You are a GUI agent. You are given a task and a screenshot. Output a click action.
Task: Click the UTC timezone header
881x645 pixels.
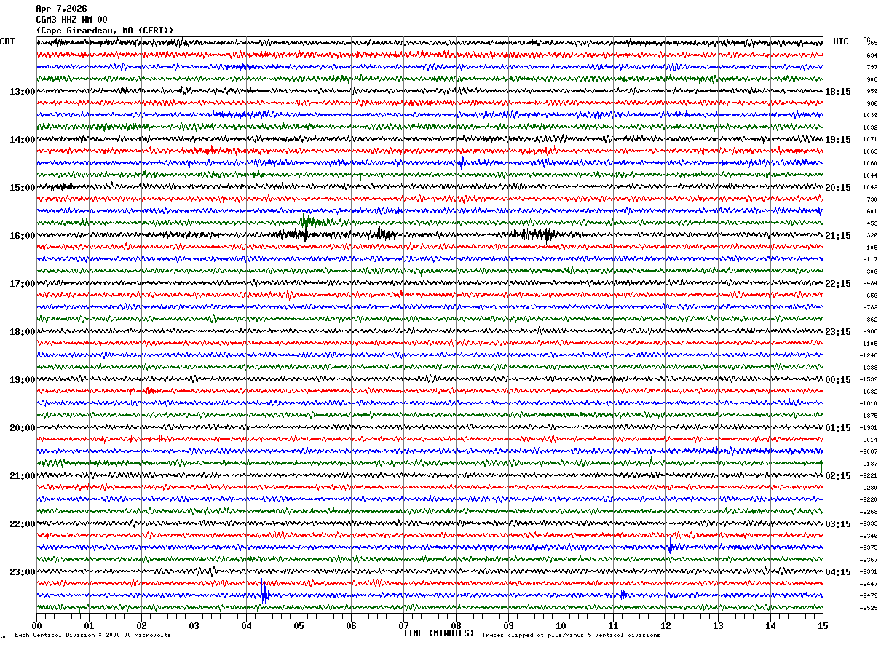point(841,41)
